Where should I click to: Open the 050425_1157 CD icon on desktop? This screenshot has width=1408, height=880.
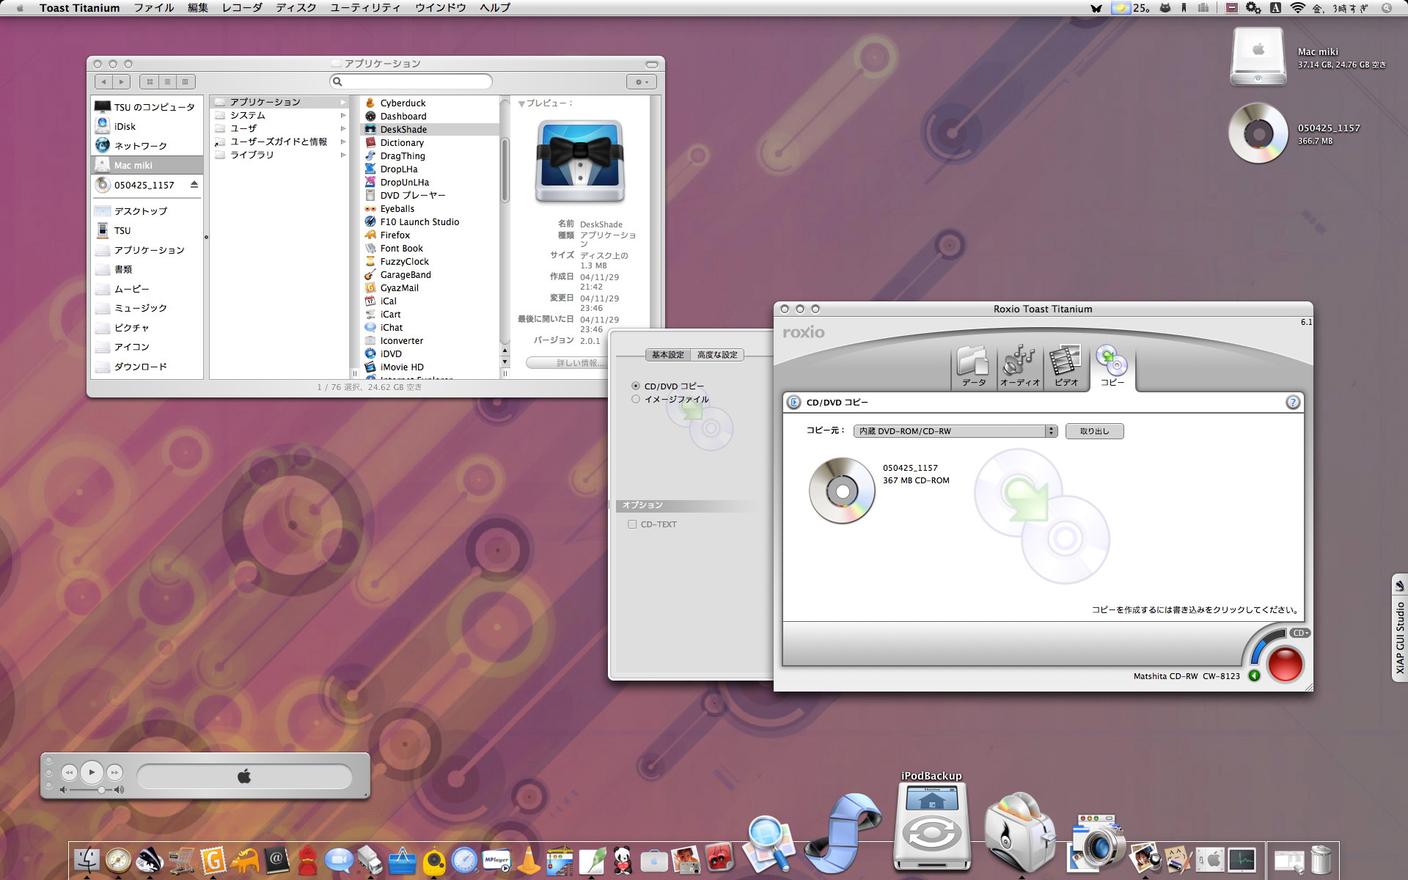[1258, 133]
